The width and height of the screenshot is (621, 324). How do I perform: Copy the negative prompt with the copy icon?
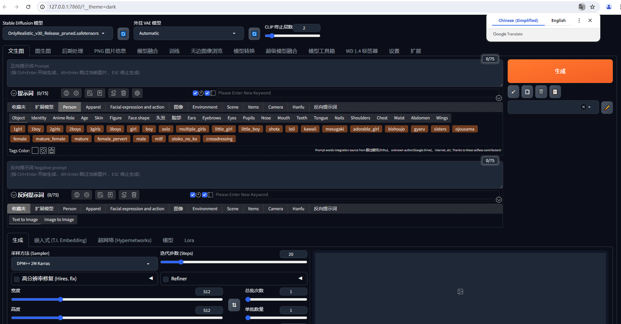[x=124, y=195]
